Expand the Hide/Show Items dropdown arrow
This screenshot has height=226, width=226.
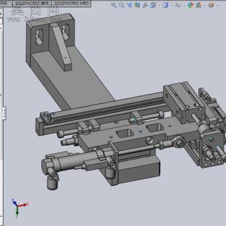click(184, 6)
